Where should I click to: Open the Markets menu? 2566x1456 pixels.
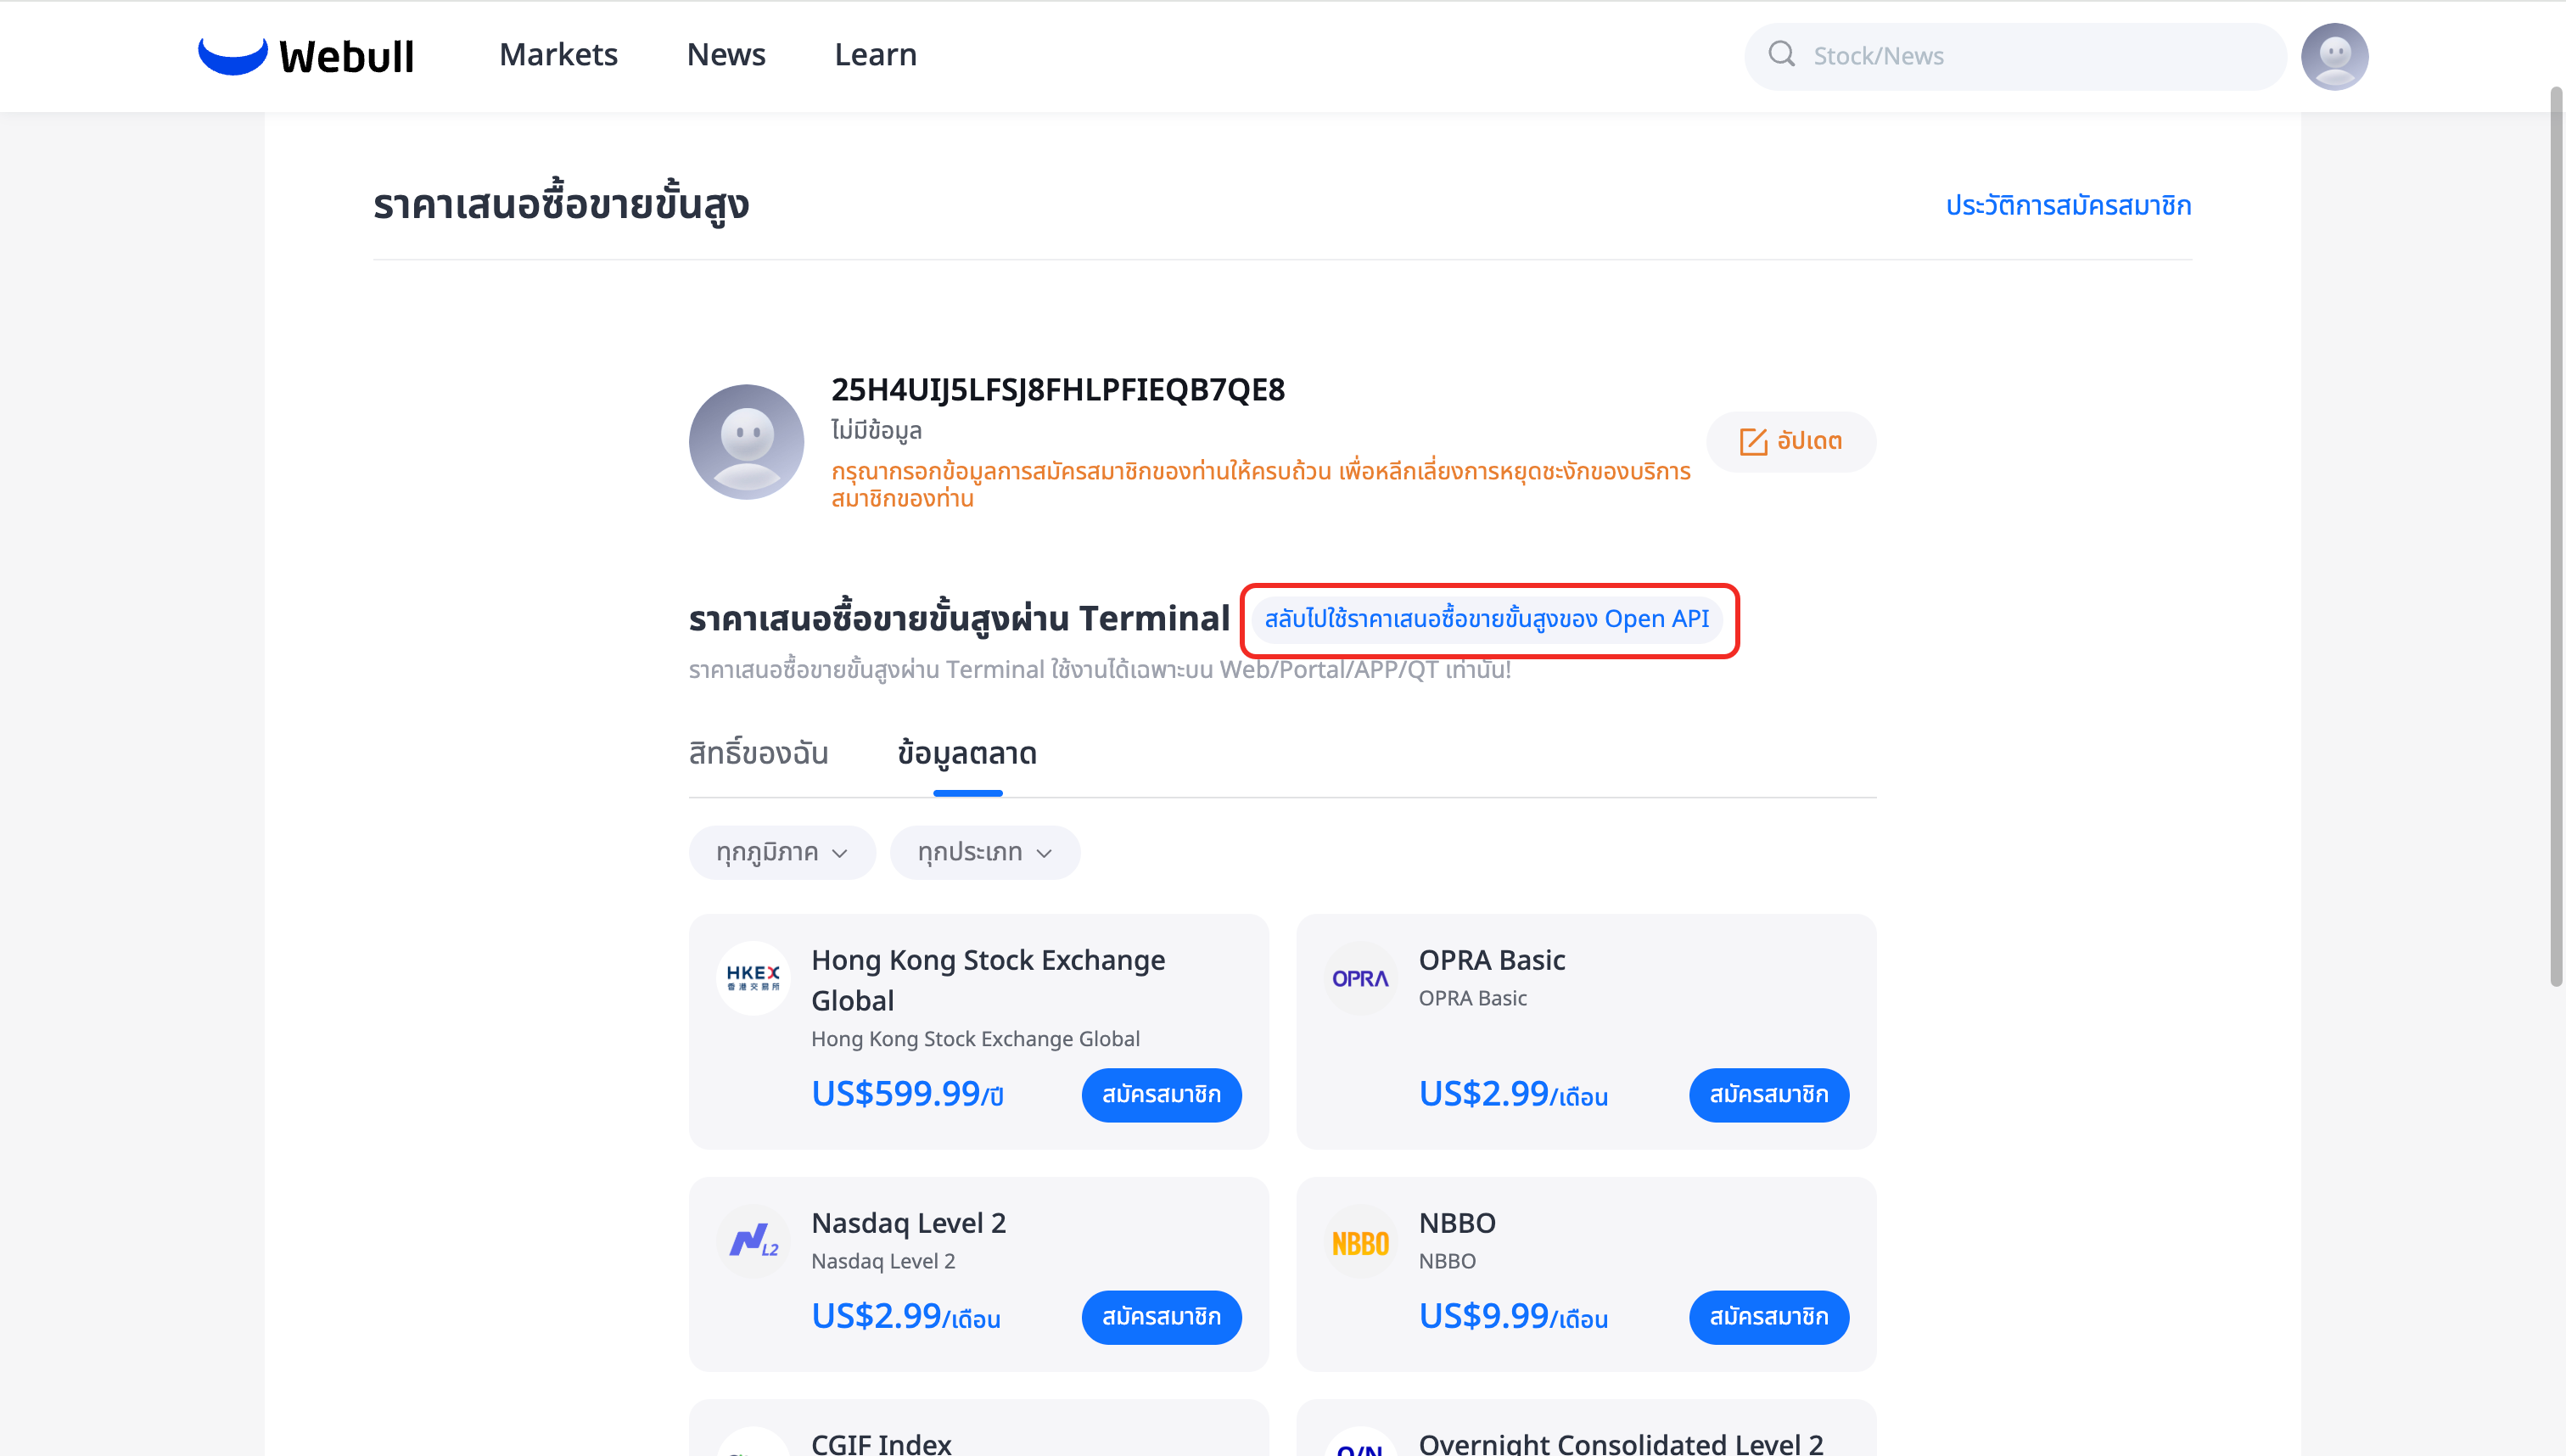click(558, 55)
